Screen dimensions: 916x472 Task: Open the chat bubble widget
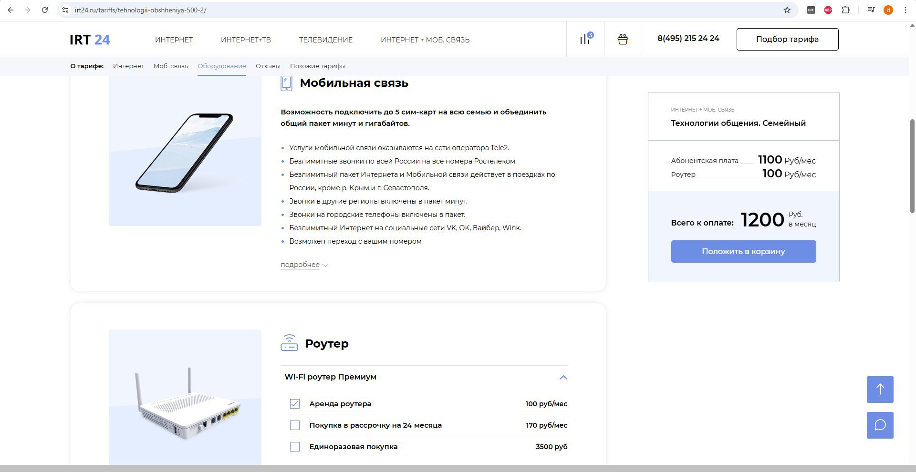coord(880,425)
